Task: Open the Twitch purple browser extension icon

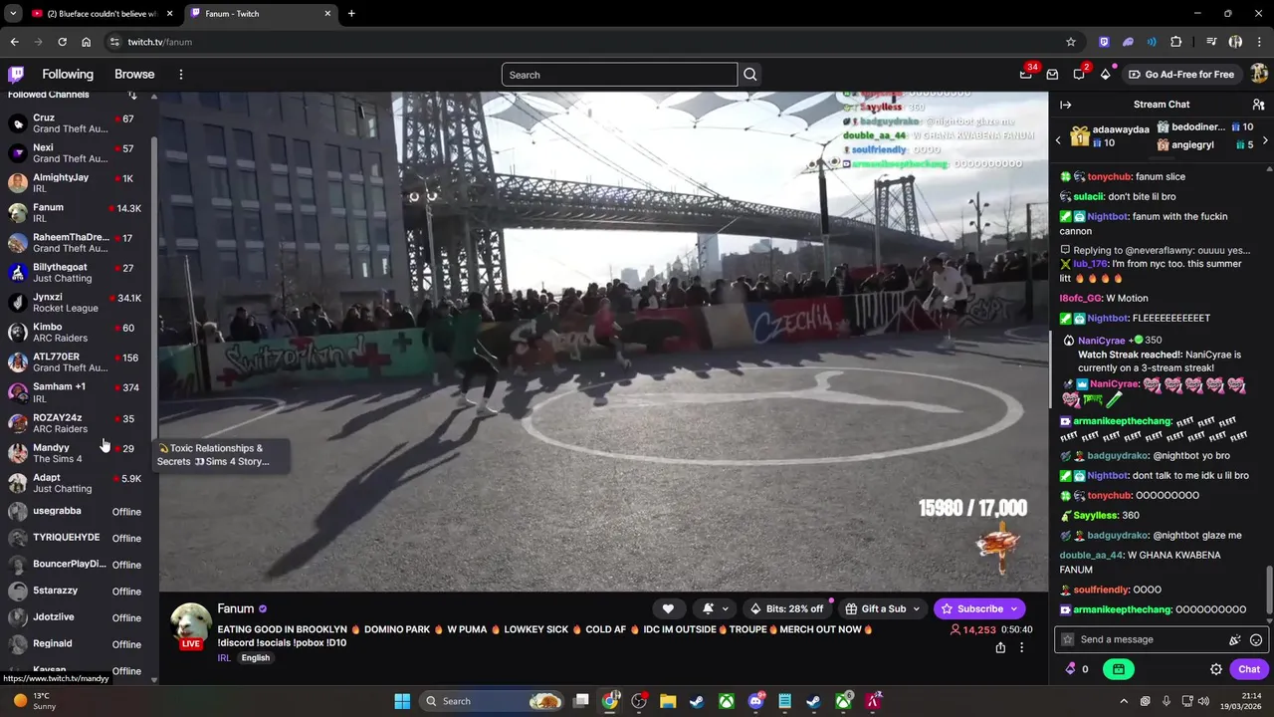Action: (x=1104, y=42)
